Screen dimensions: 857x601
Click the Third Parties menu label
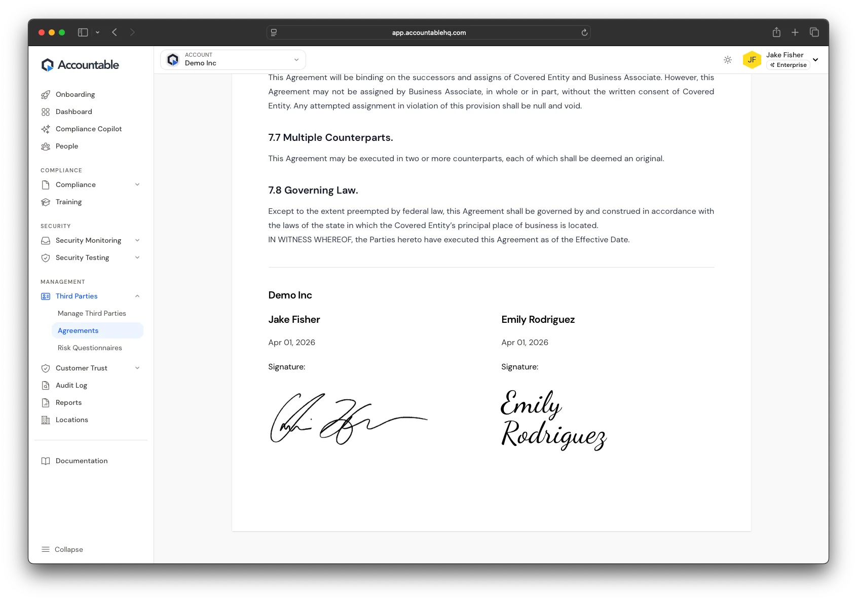[x=77, y=296]
